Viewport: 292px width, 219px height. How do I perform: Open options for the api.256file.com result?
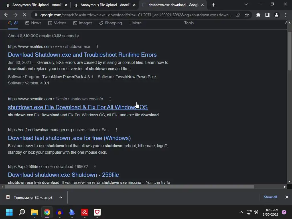click(95, 167)
